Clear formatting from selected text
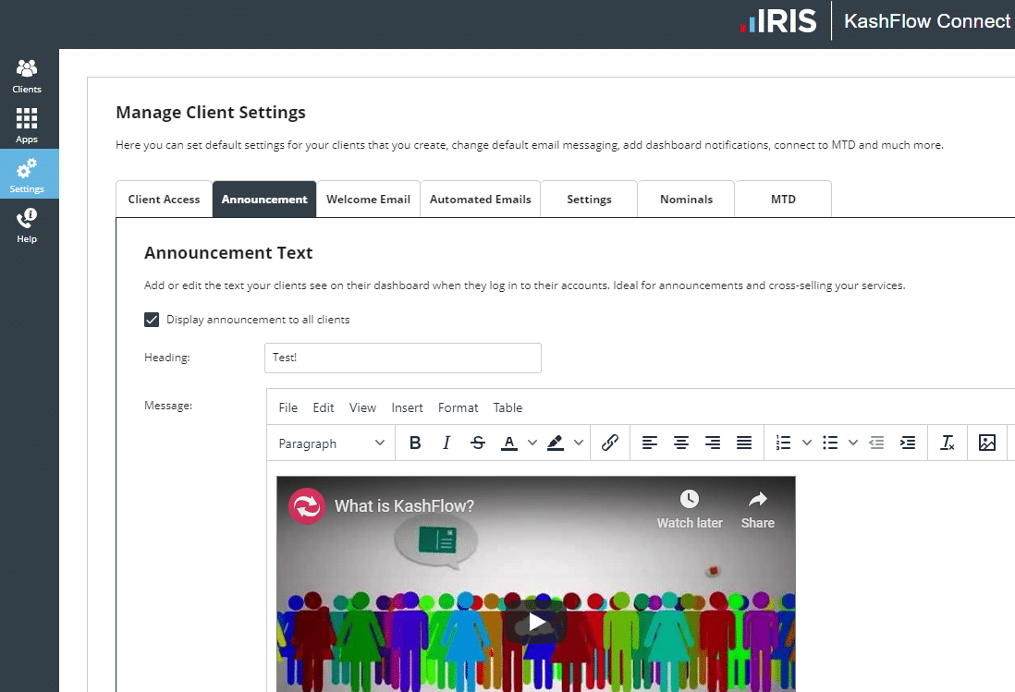 947,443
